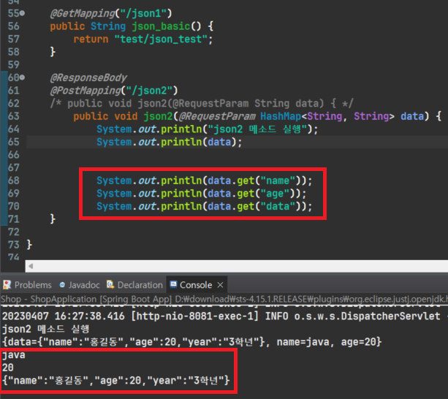The image size is (448, 399).
Task: Switch to the Problems tab
Action: click(27, 285)
